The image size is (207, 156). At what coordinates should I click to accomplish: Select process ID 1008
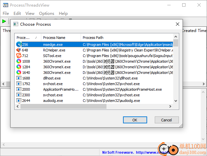coord(26,61)
